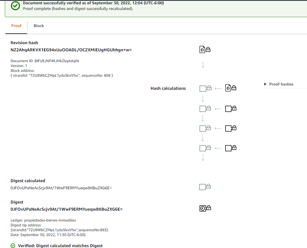Click the green Verified check icon at bottom
Image resolution: width=307 pixels, height=248 pixels.
[x=13, y=245]
